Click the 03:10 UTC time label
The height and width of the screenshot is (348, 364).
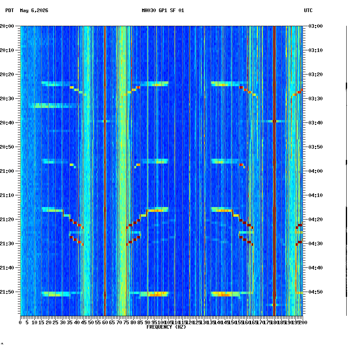pyautogui.click(x=316, y=50)
